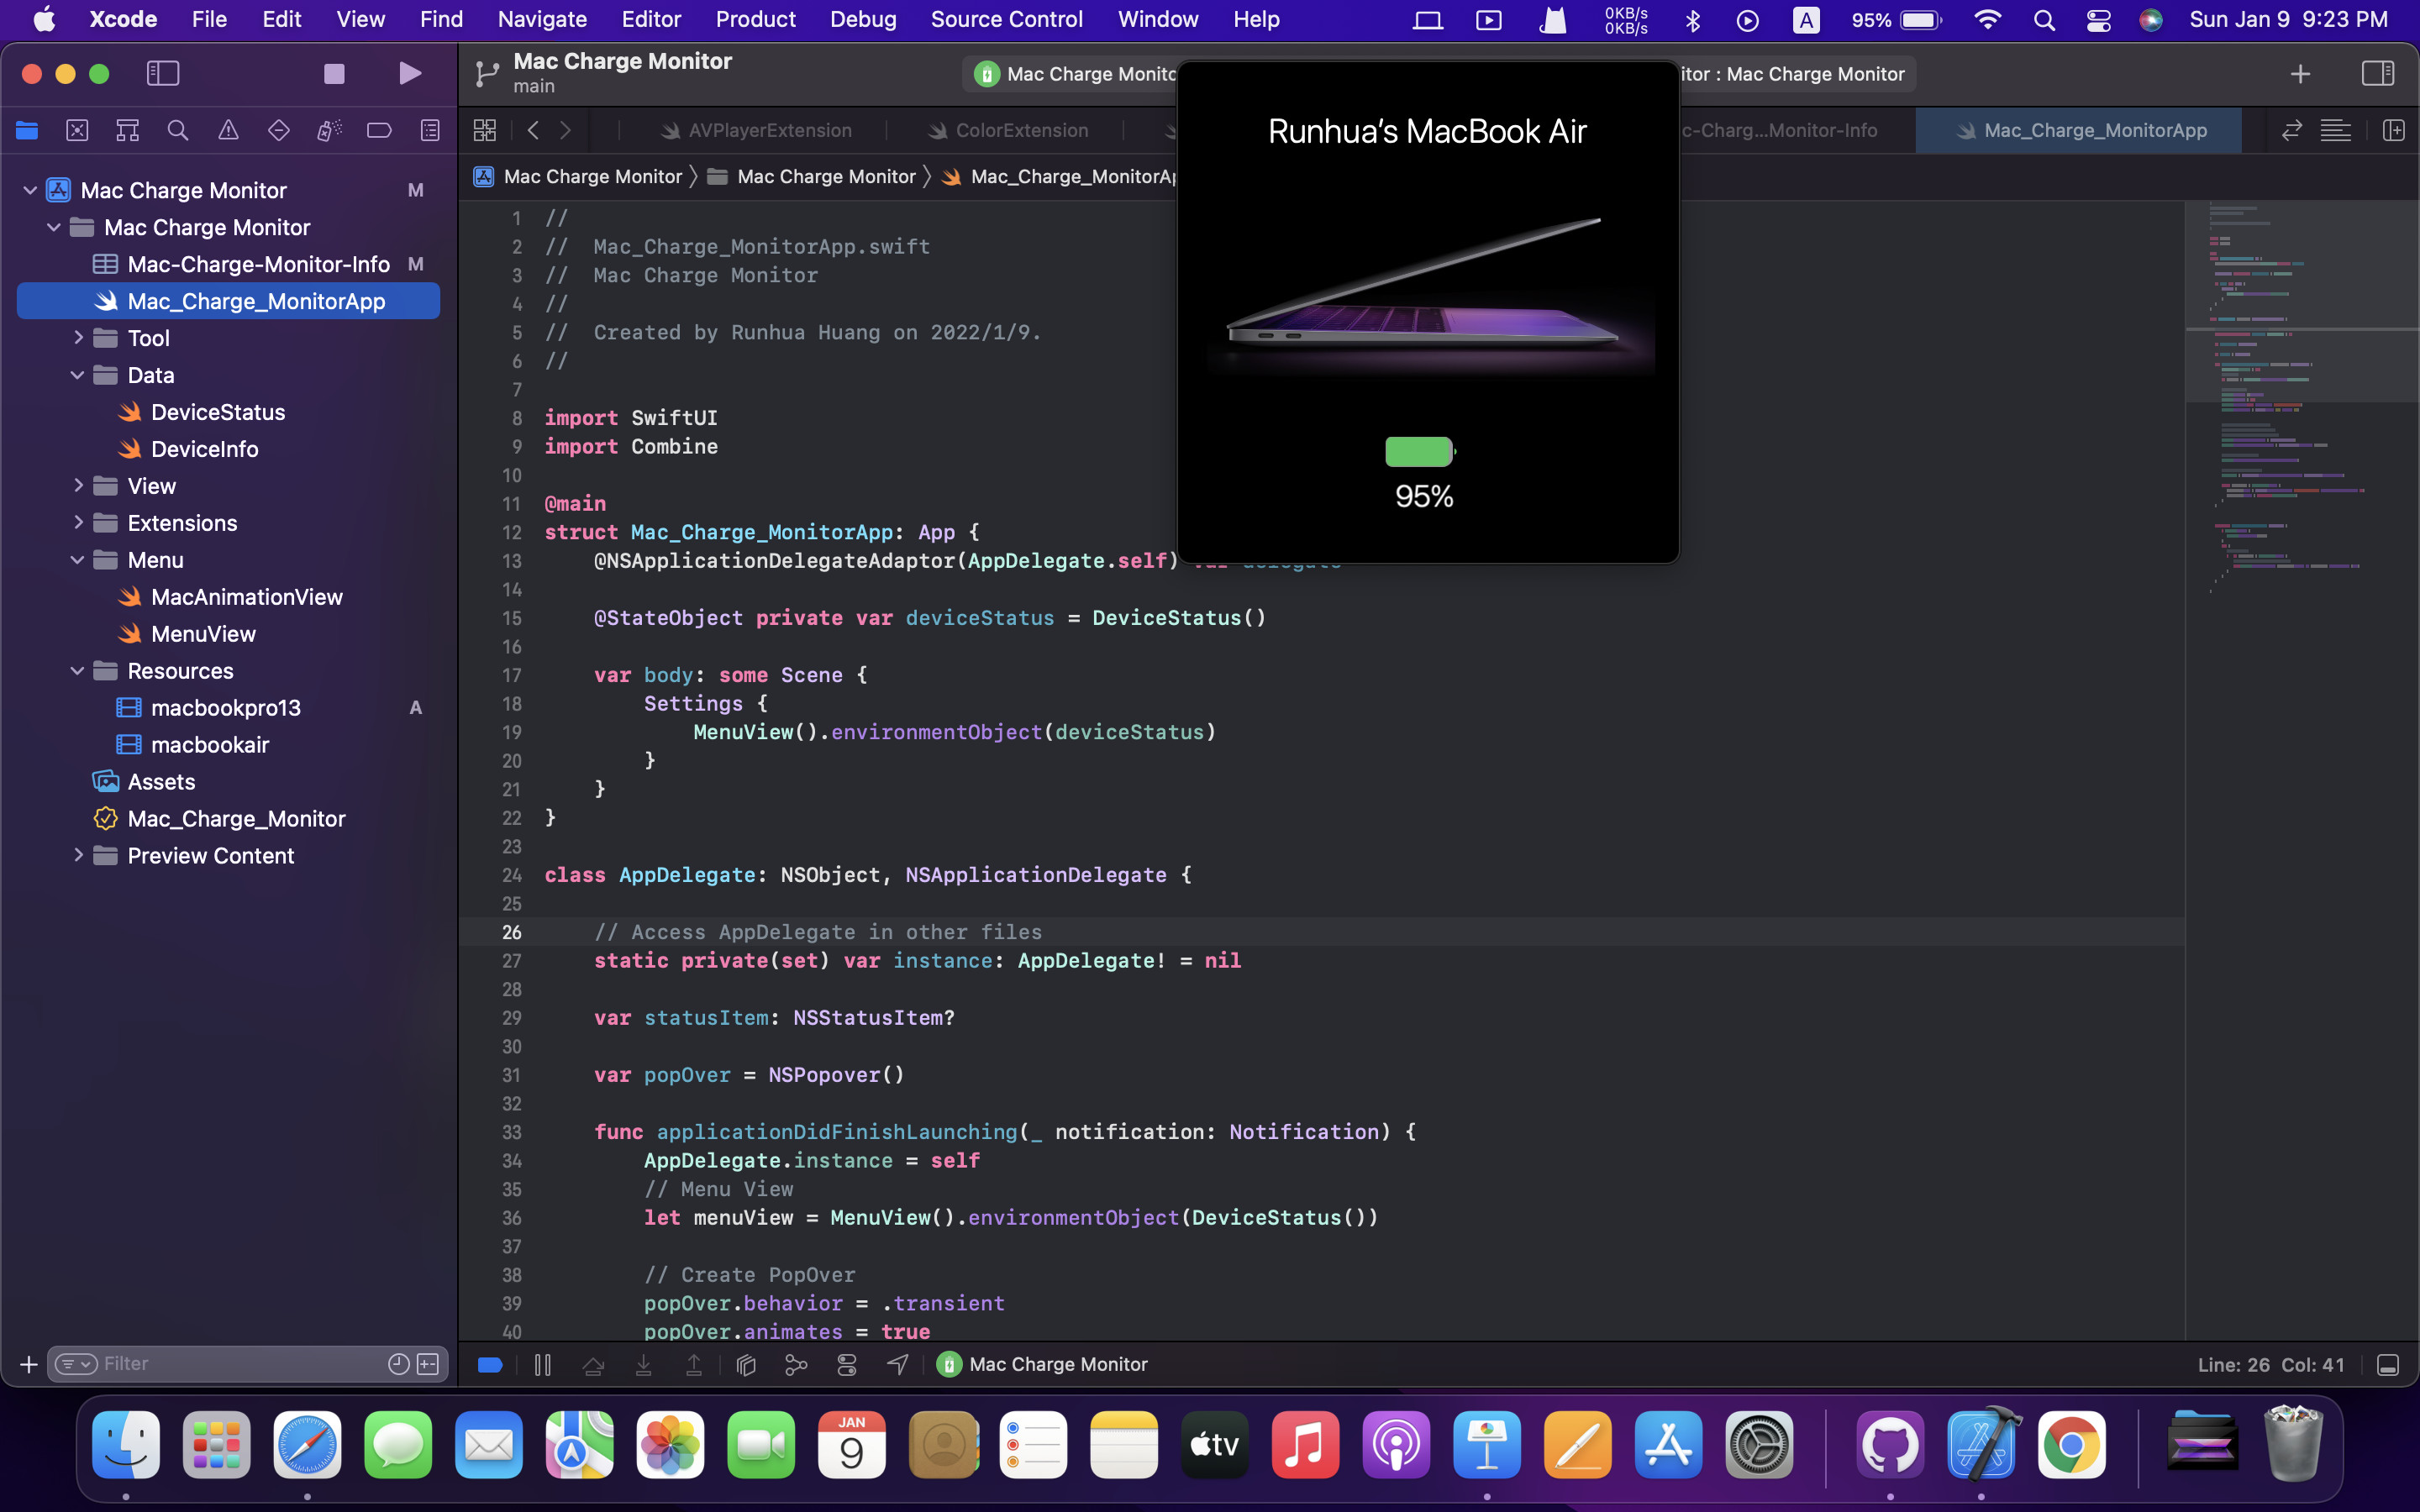Viewport: 2420px width, 1512px height.
Task: Expand the Extensions folder
Action: pyautogui.click(x=78, y=523)
